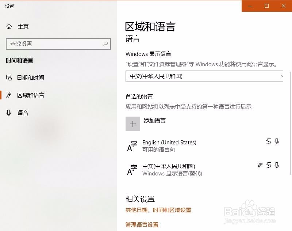Viewport: 292px width, 231px height.
Task: Minimize the 设置 window
Action: pos(250,6)
